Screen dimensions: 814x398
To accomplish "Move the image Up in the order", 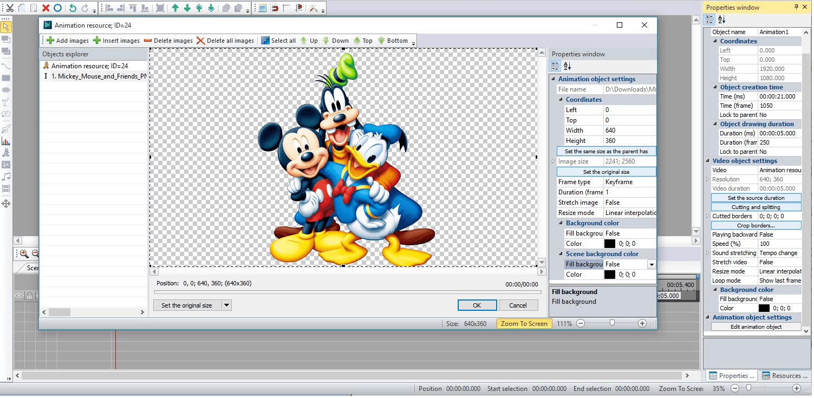I will point(309,41).
